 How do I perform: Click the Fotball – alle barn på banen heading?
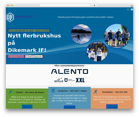[30, 92]
